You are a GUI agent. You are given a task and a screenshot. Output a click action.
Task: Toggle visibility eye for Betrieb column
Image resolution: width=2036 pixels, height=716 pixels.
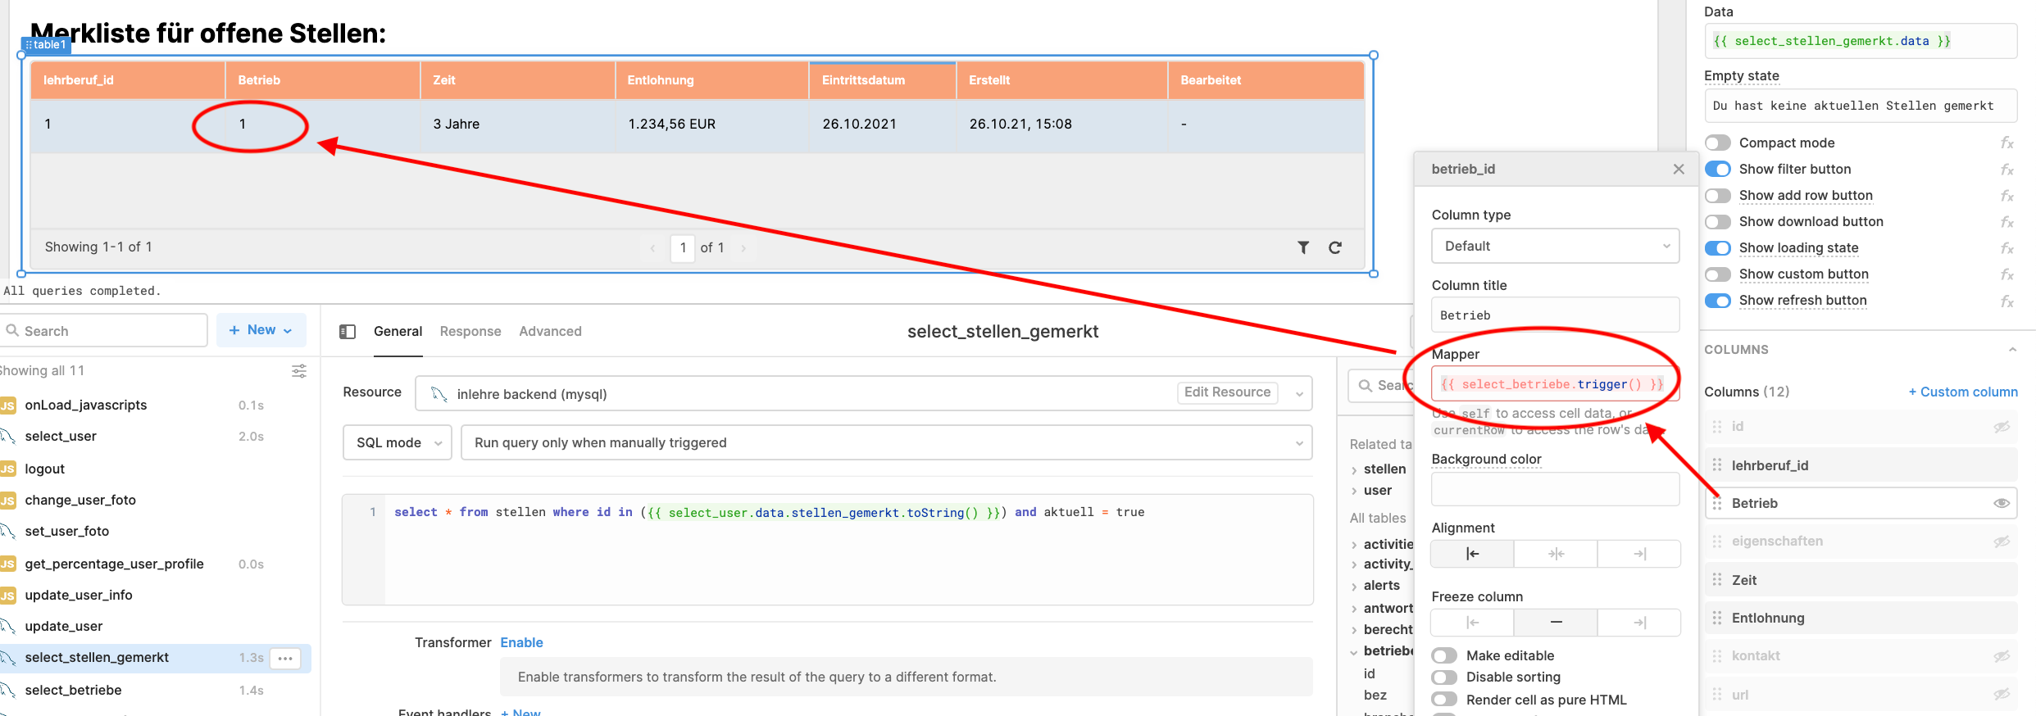pyautogui.click(x=2001, y=503)
